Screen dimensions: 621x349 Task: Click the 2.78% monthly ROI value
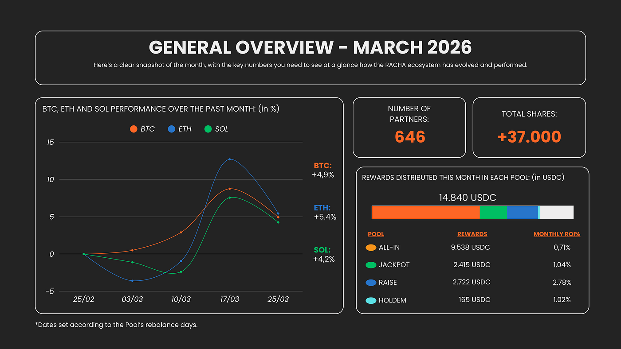click(562, 283)
